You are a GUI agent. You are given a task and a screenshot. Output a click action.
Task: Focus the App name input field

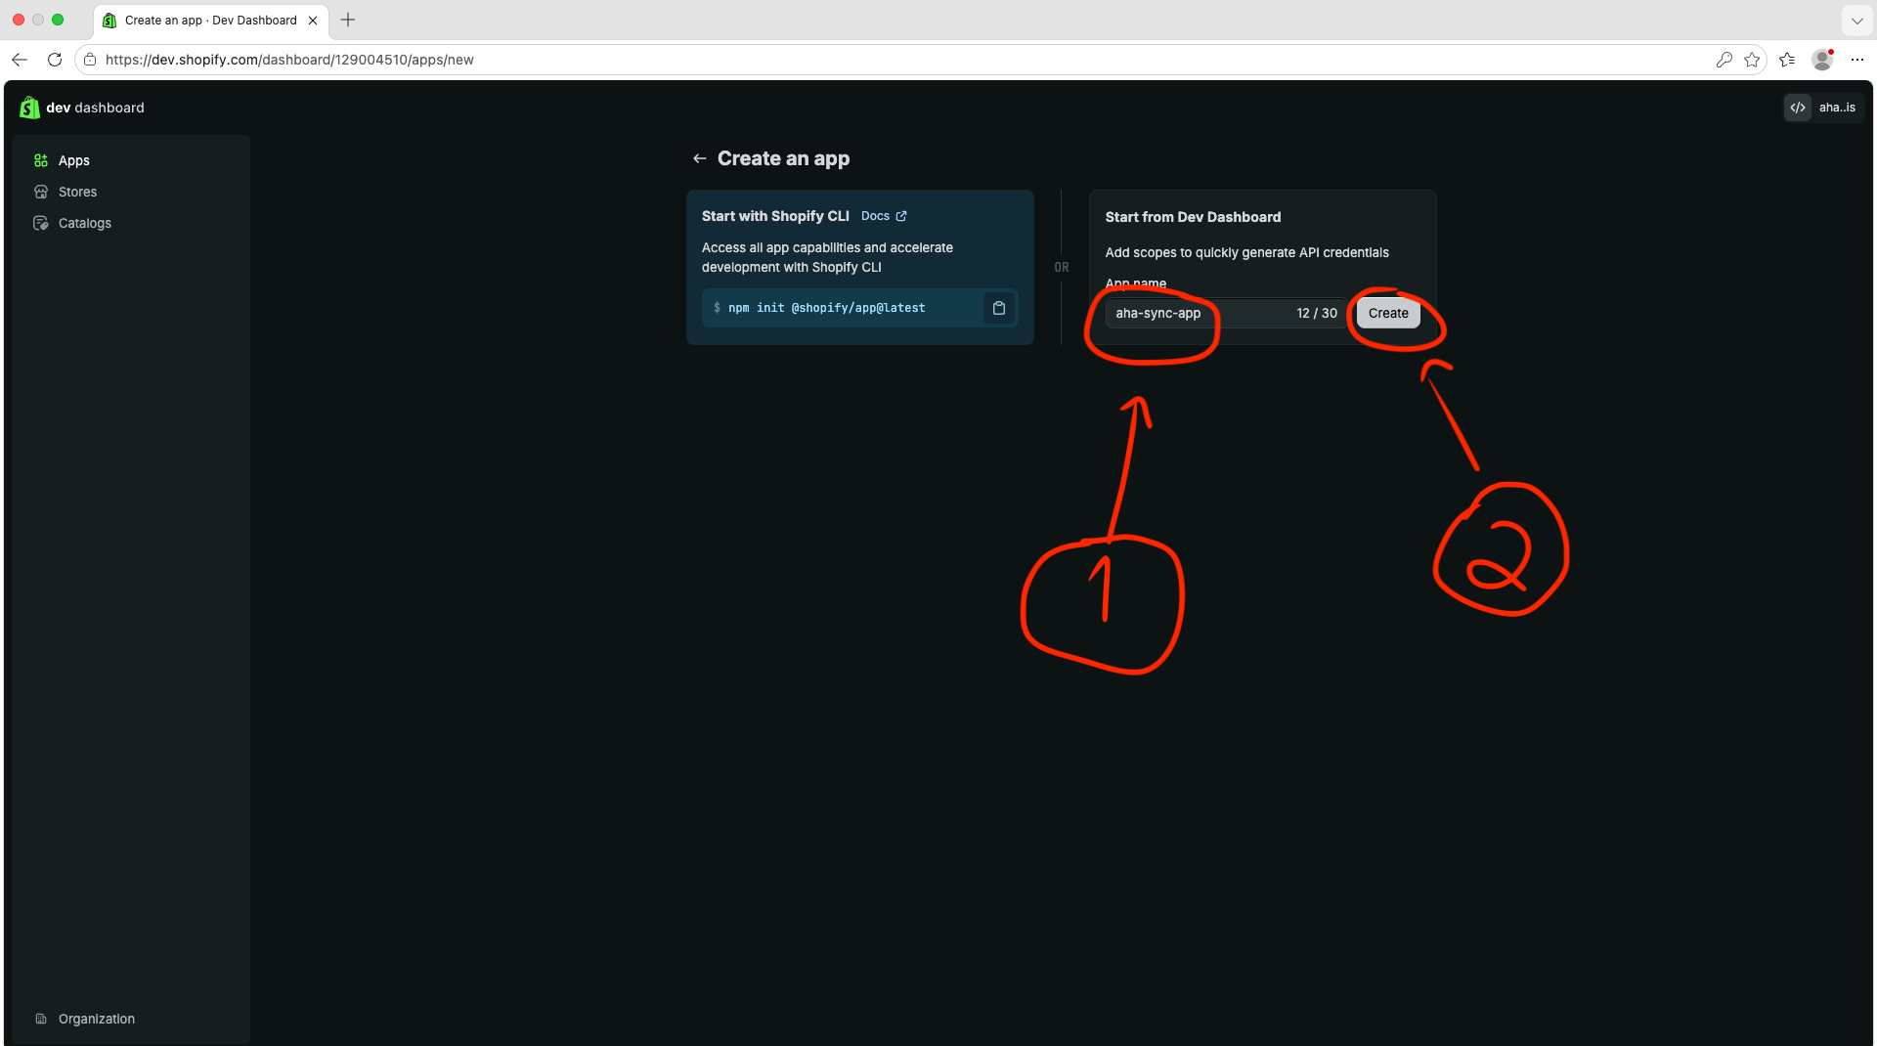click(1226, 313)
